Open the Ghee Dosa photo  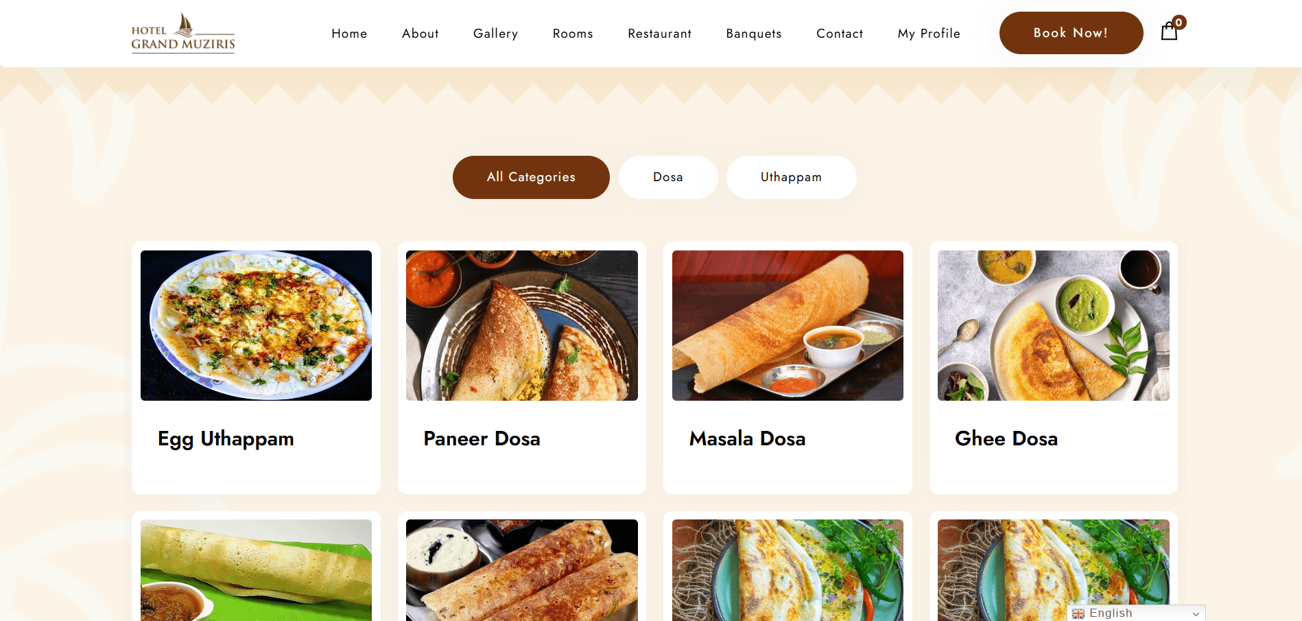point(1054,325)
